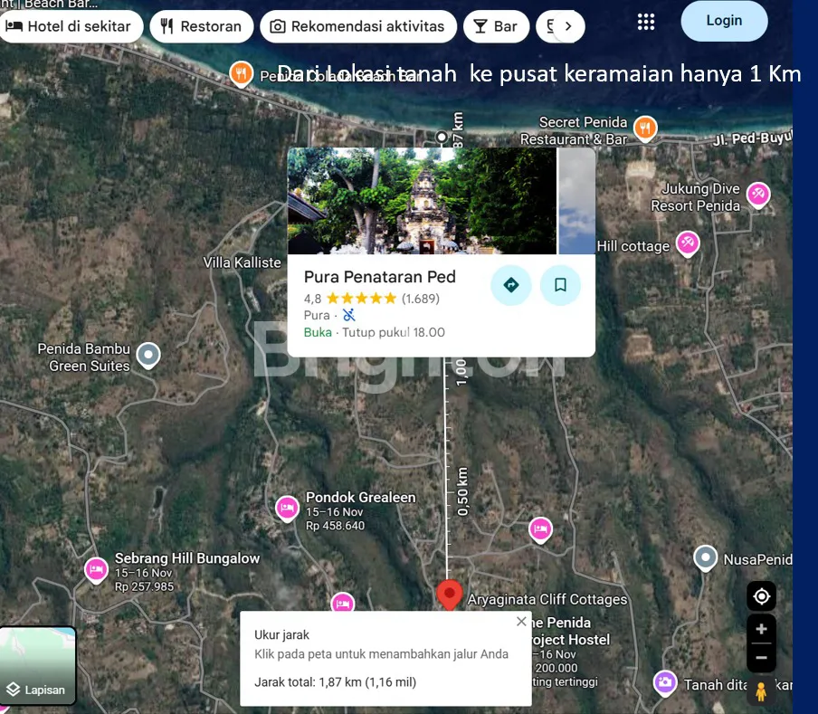Zoom out of the map
Screen dimensions: 818x714
(761, 658)
